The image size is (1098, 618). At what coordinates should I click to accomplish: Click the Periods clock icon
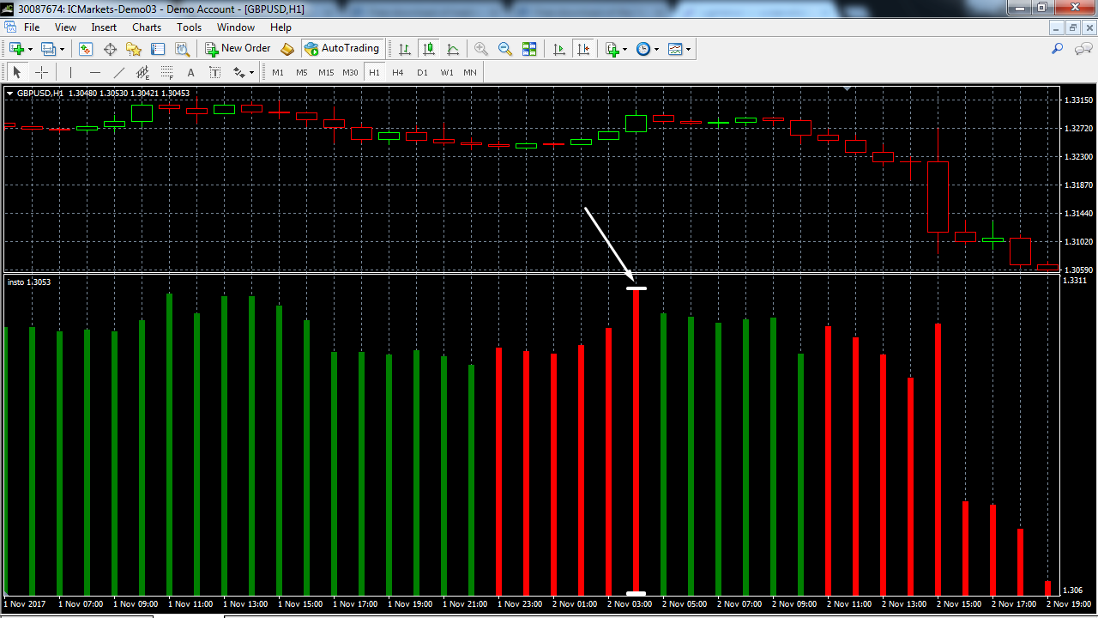click(643, 49)
